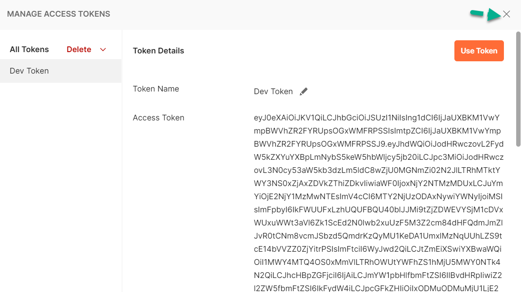Click token line starting with eyJ0eXAiOiJKV1Qi
This screenshot has height=292, width=521.
point(377,118)
